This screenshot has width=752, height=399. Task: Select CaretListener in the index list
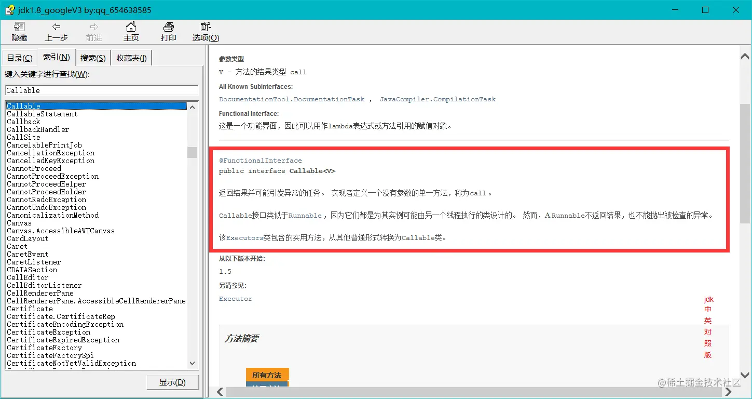coord(34,262)
